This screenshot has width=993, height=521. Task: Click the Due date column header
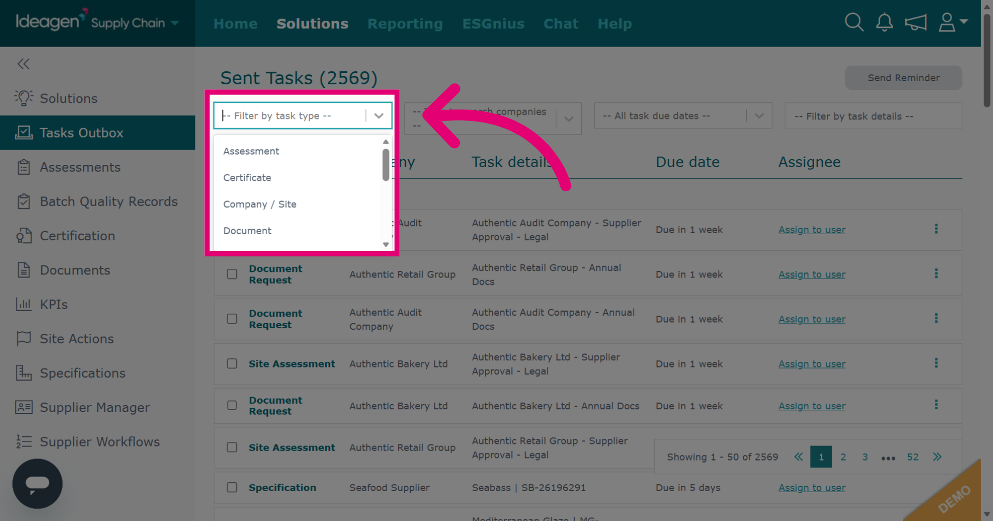[x=687, y=162]
